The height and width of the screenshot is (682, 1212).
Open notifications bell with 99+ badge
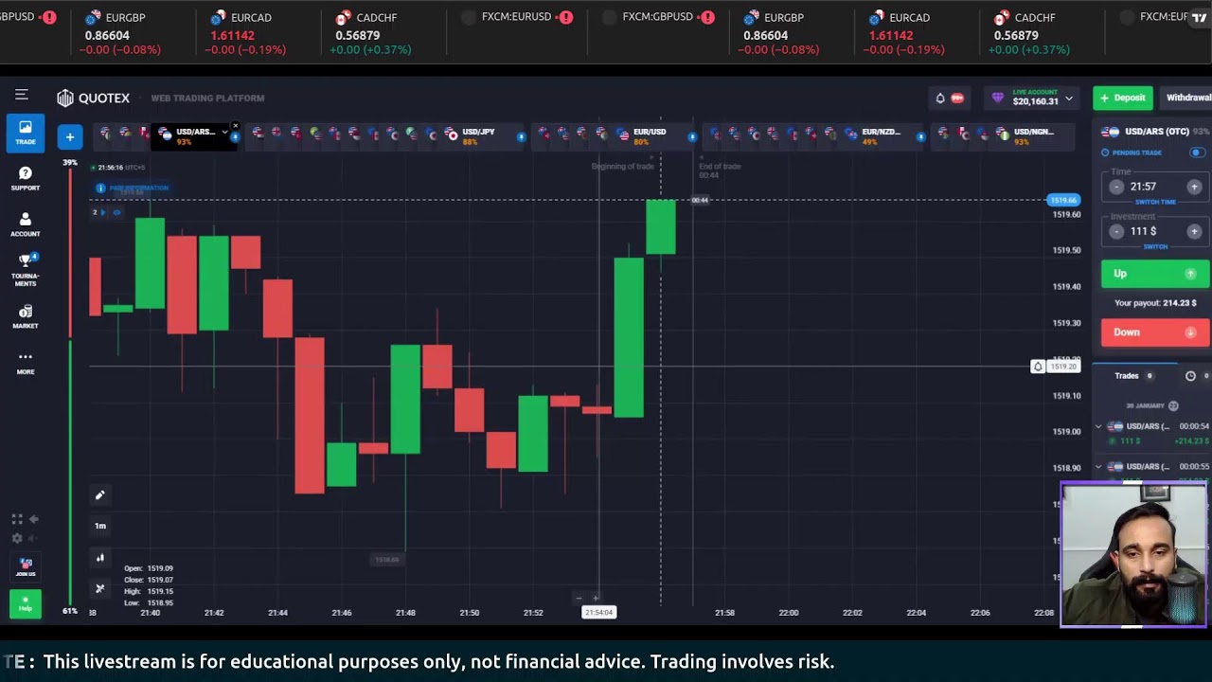(949, 98)
